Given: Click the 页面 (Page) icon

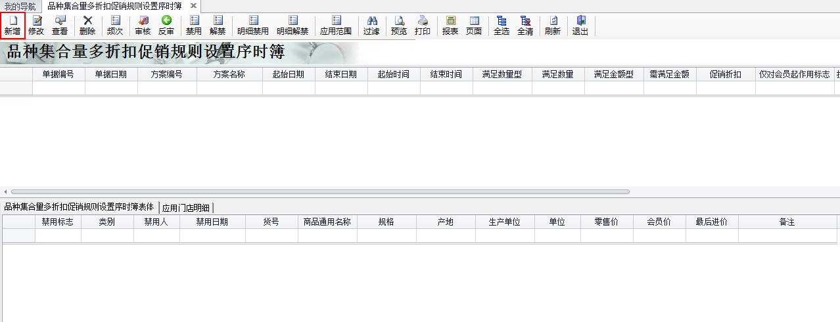Looking at the screenshot, I should [474, 26].
